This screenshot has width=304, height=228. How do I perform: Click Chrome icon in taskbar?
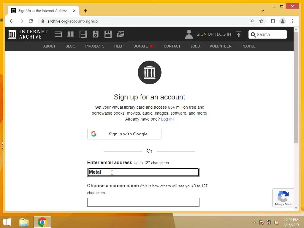click(x=42, y=222)
